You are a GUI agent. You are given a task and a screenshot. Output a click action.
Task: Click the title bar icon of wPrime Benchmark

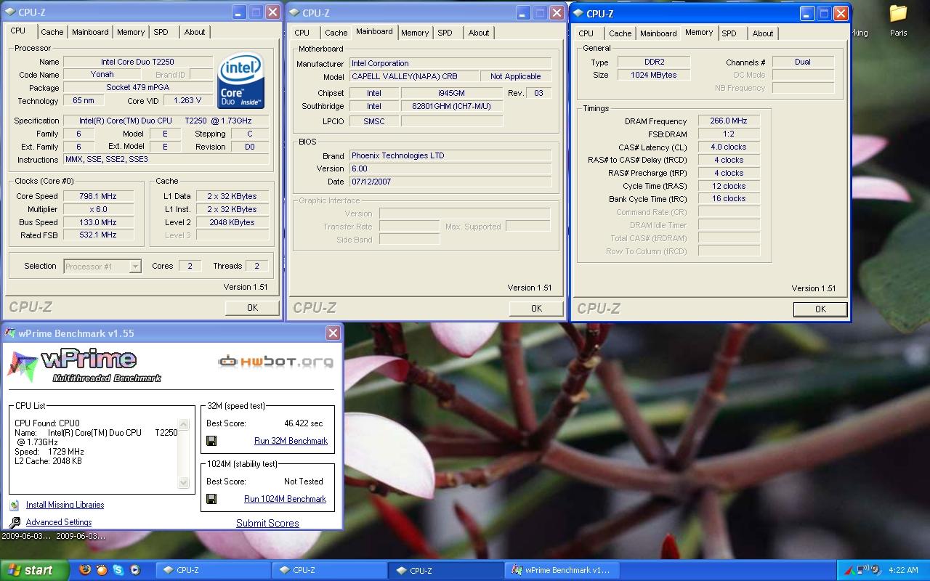coord(9,333)
